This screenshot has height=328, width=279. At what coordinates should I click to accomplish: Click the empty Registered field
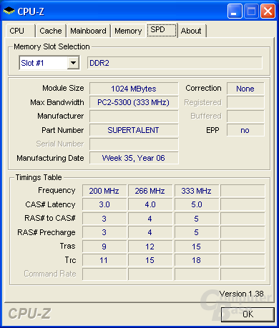point(245,102)
